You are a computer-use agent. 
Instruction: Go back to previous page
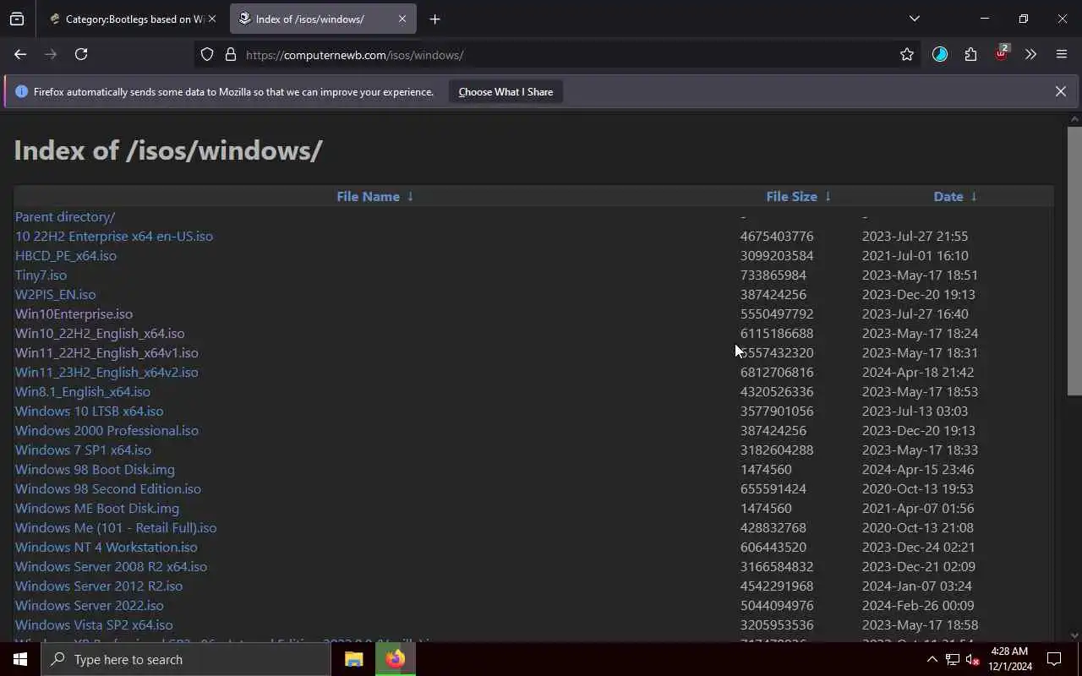[x=20, y=54]
